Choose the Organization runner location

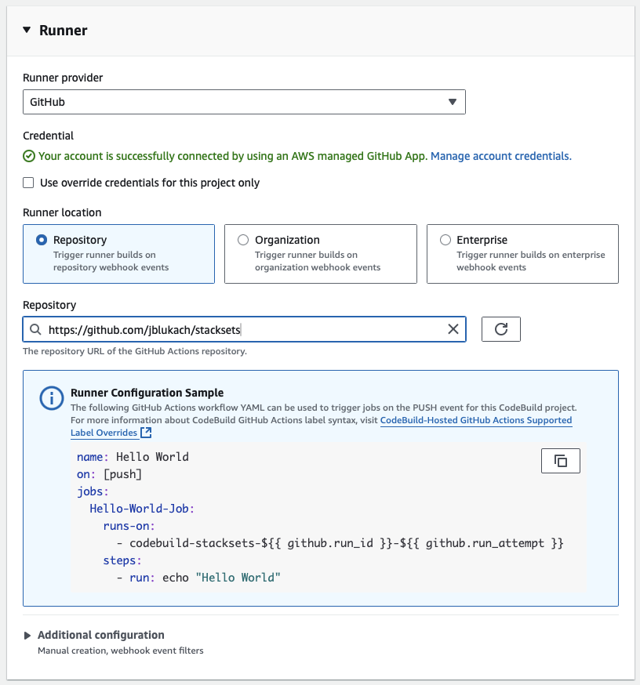point(243,240)
